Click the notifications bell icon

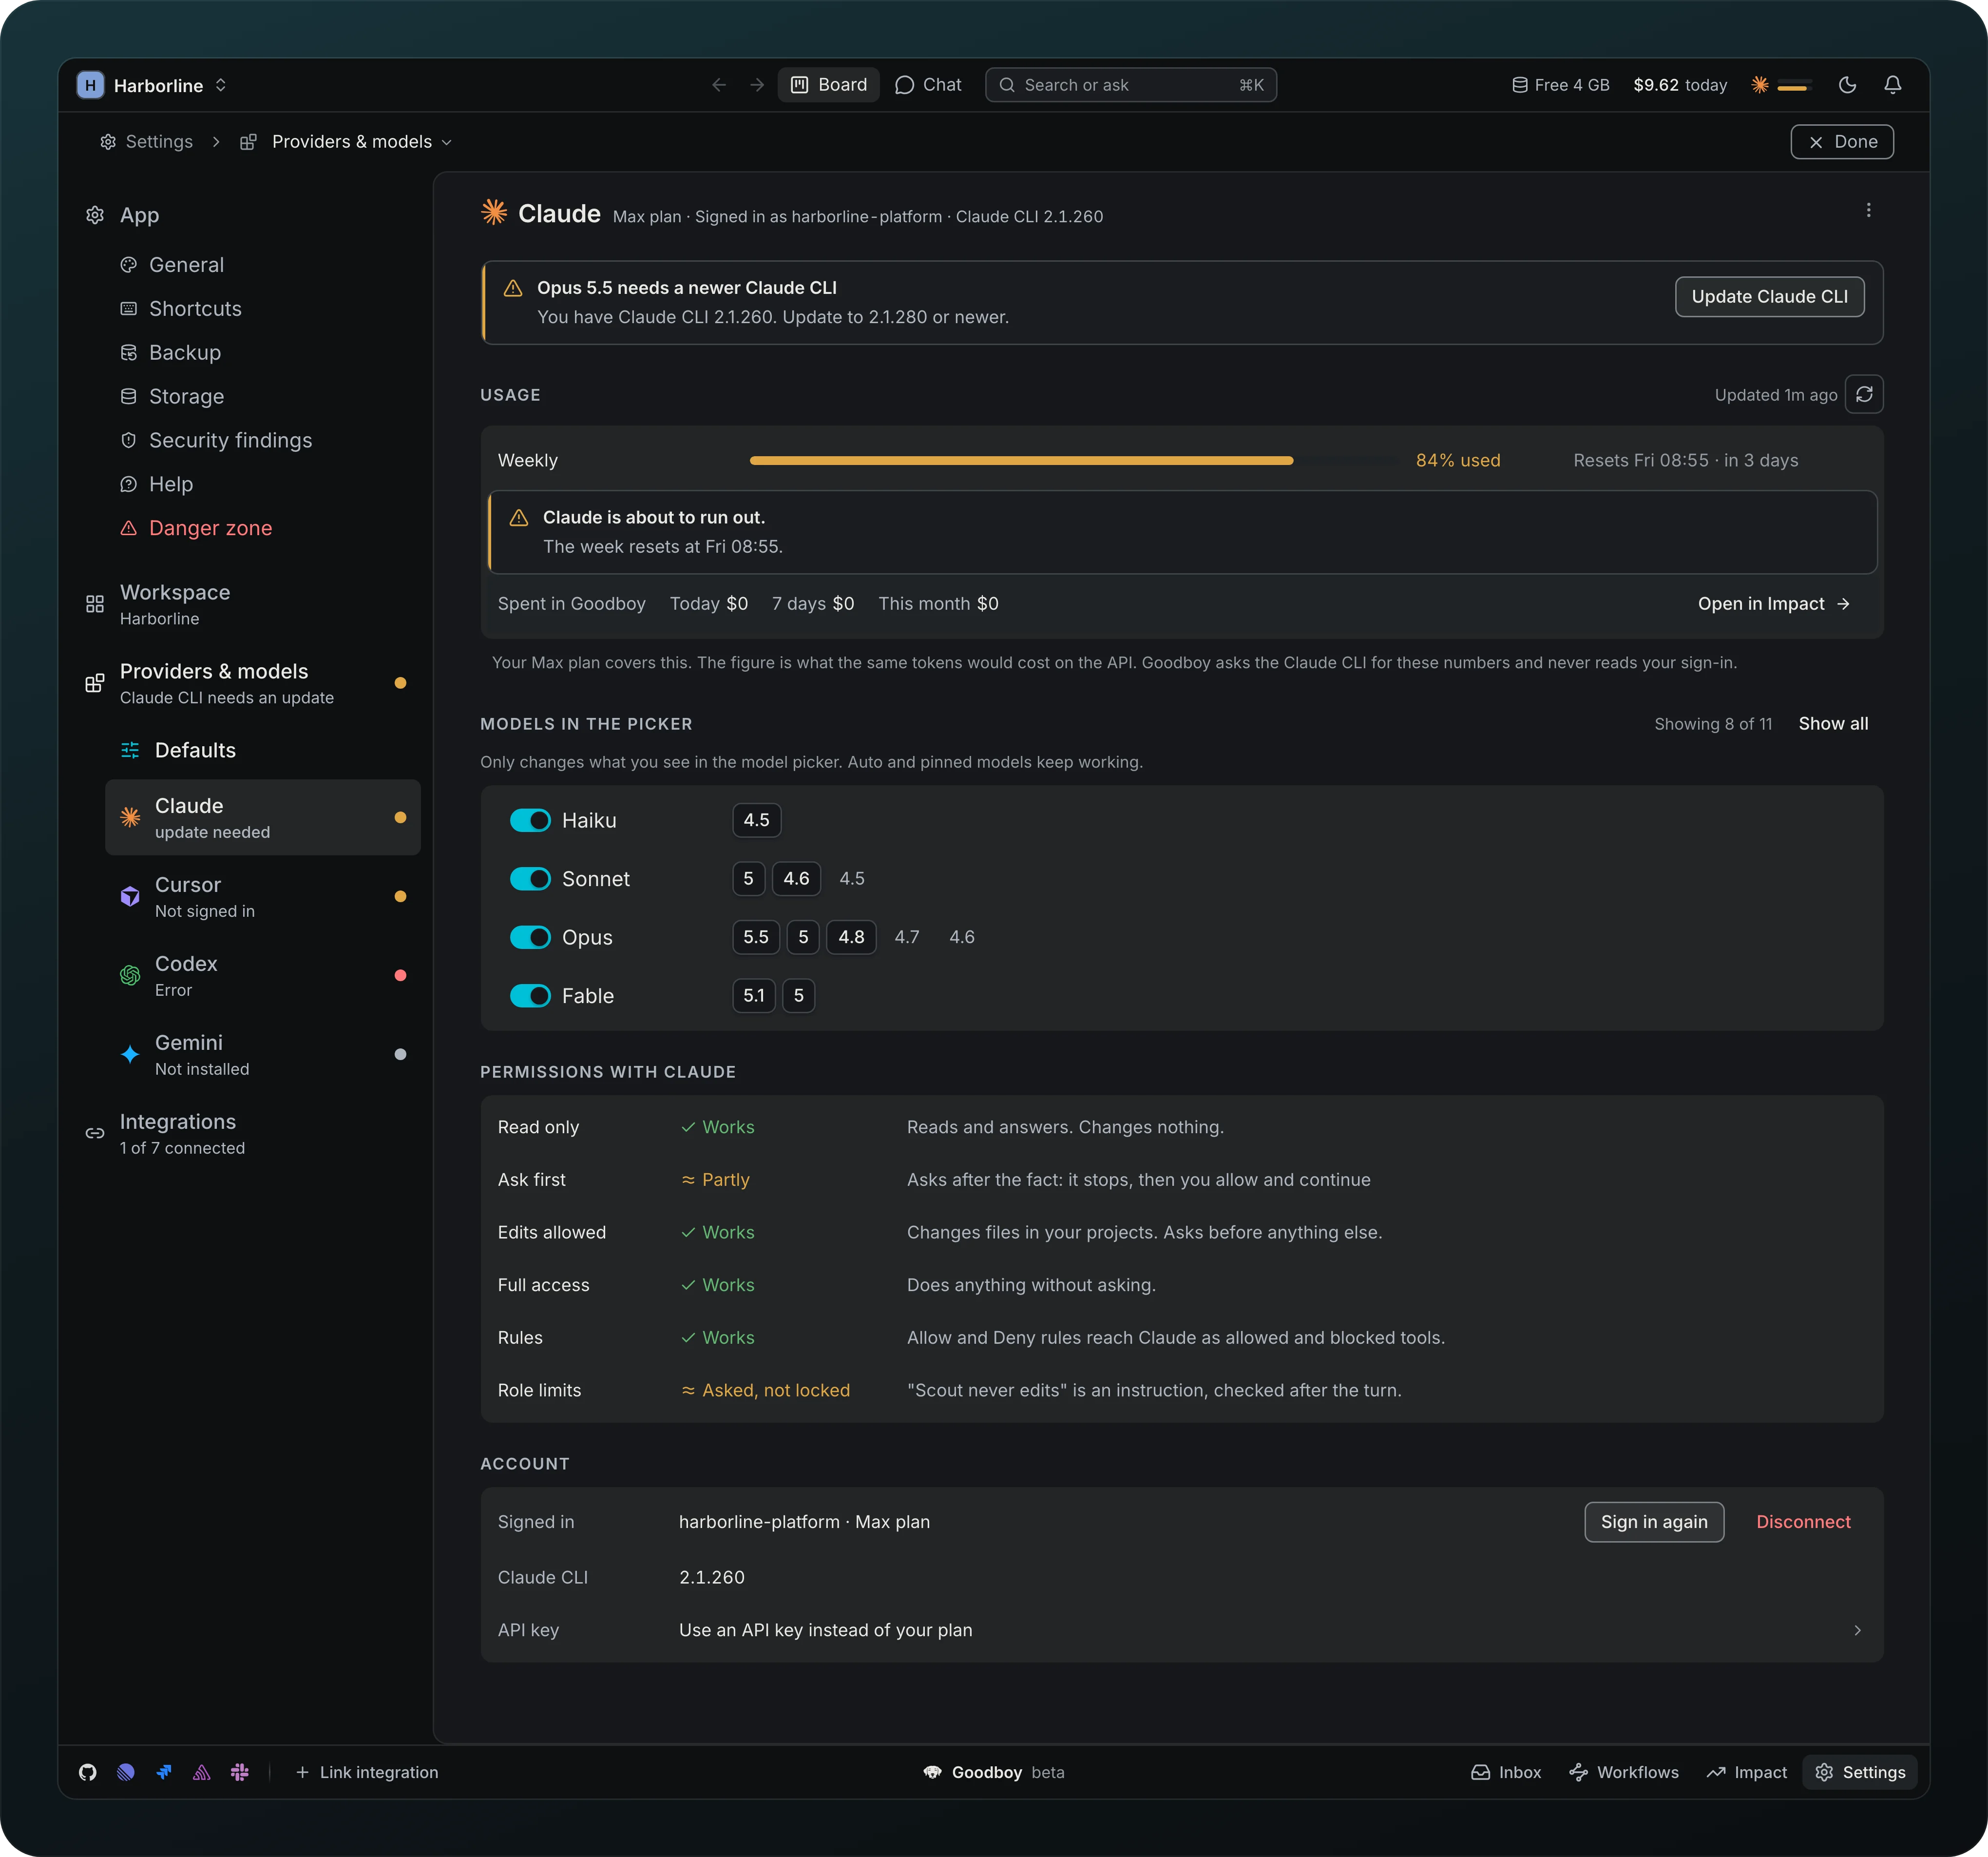(1892, 85)
